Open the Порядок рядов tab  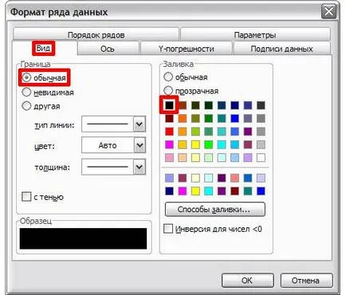coord(96,35)
